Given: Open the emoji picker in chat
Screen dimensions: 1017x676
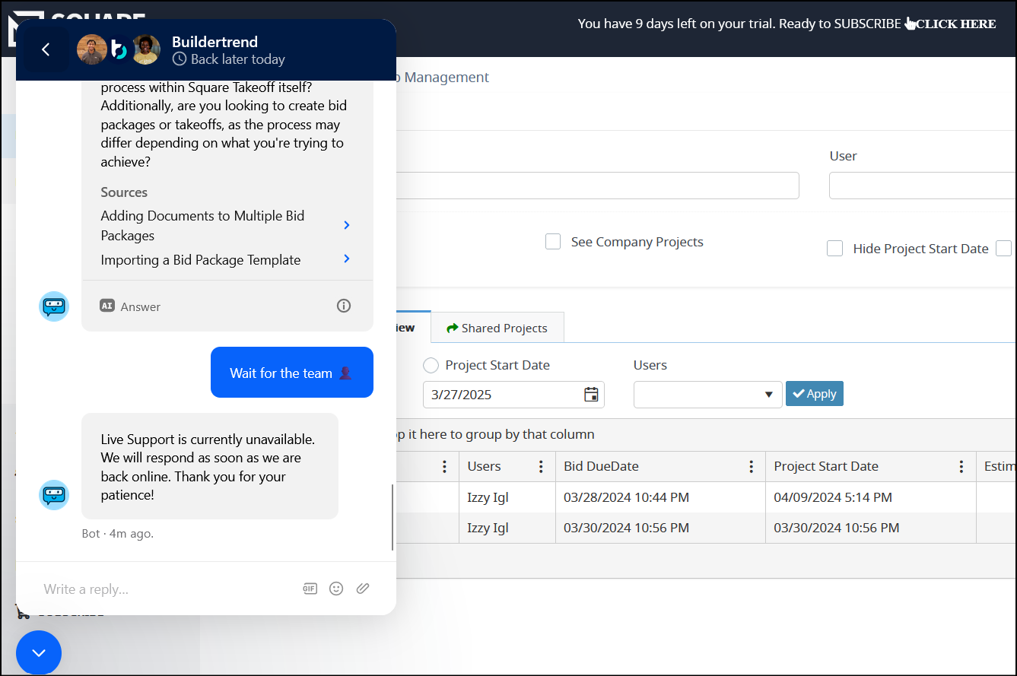Looking at the screenshot, I should pyautogui.click(x=336, y=589).
